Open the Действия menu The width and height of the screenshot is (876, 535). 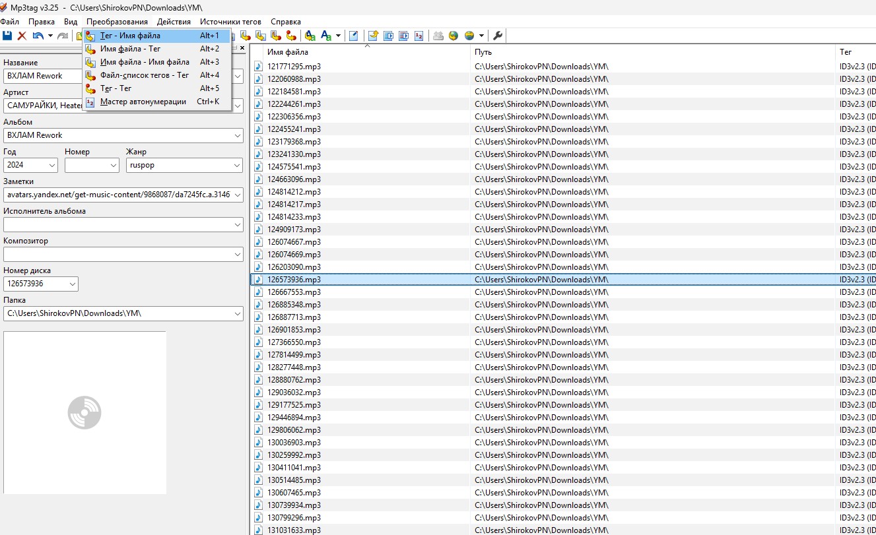pos(174,22)
